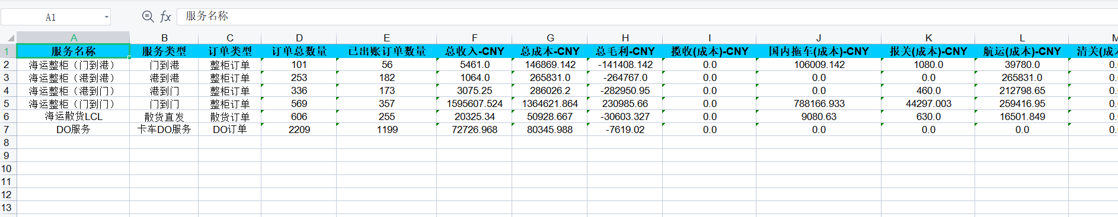Select trucking cost cell 106009.142
Viewport: 1118px width, 217px height.
[819, 64]
